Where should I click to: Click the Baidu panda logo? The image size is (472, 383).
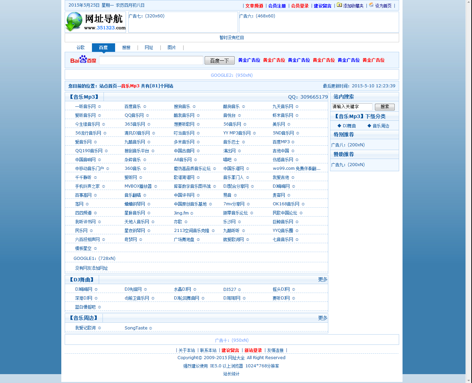(x=82, y=60)
